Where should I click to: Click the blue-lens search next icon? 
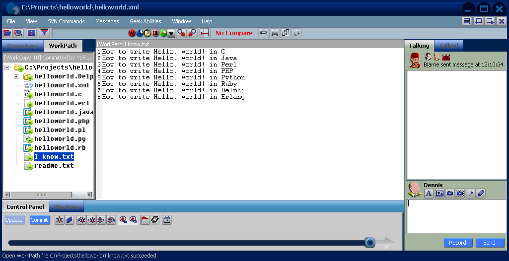pos(181,33)
